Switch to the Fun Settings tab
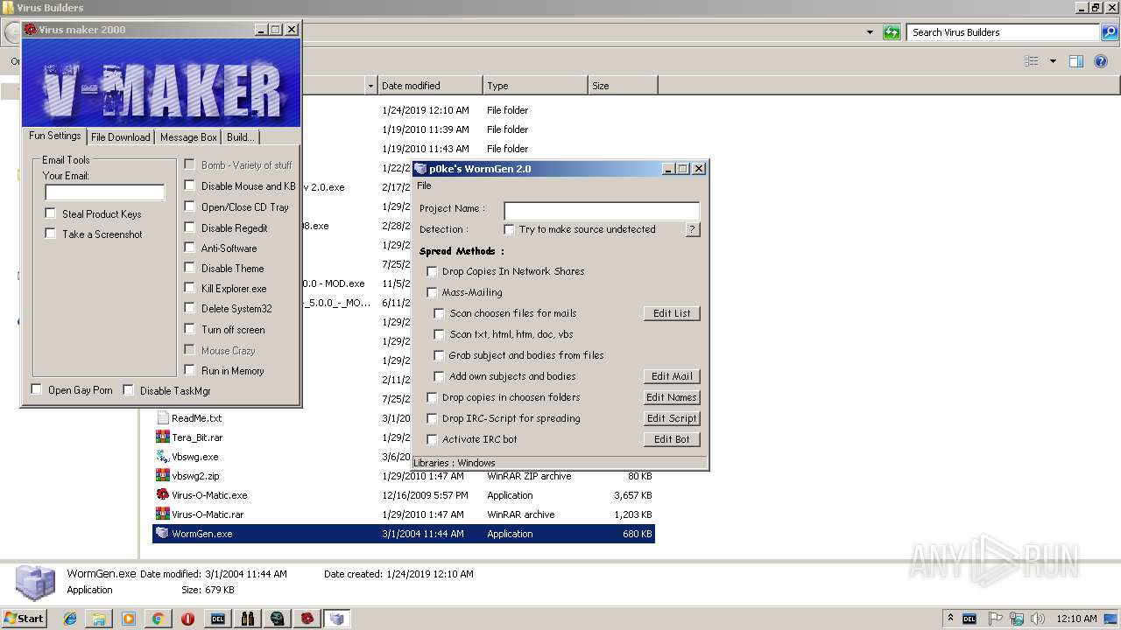 coord(54,136)
